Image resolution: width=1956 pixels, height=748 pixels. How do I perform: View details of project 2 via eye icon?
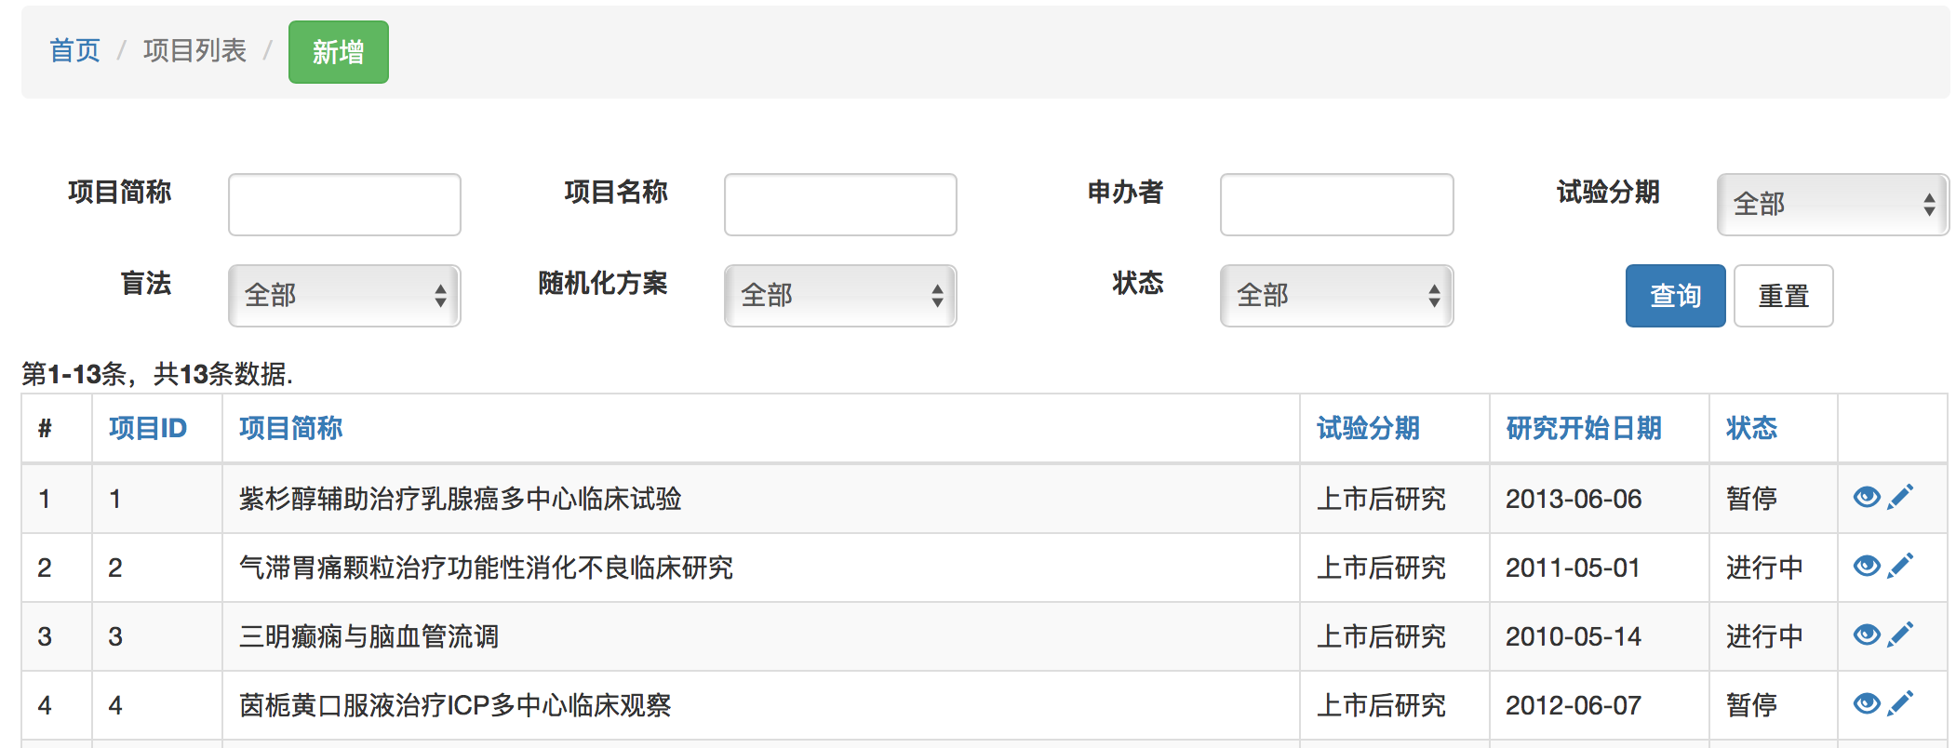(1866, 566)
